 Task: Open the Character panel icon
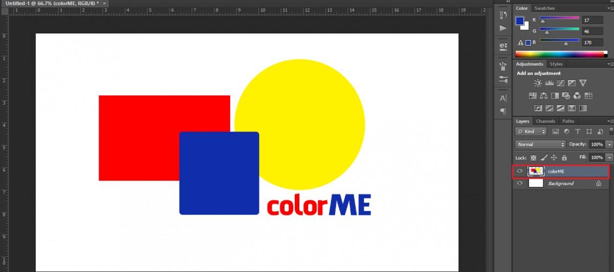tap(503, 98)
